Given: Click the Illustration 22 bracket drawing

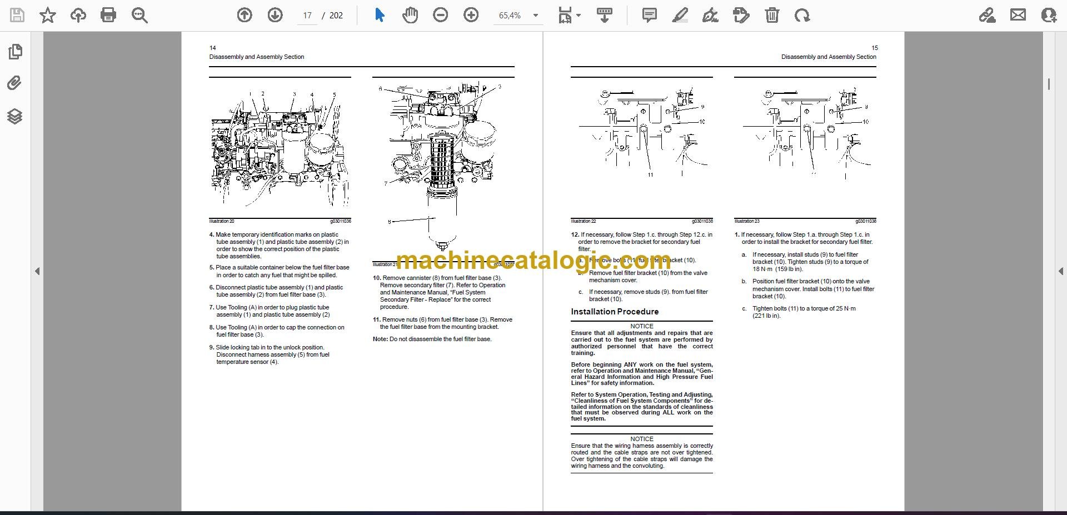Looking at the screenshot, I should 642,133.
